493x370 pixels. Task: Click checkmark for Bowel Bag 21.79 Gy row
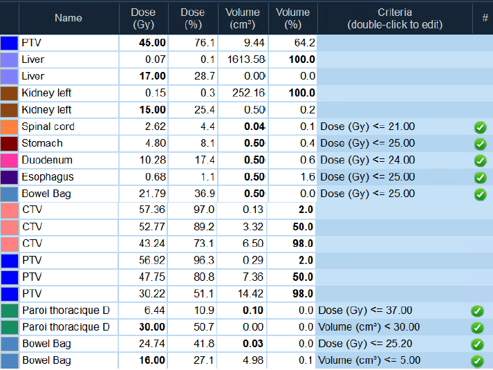click(480, 194)
